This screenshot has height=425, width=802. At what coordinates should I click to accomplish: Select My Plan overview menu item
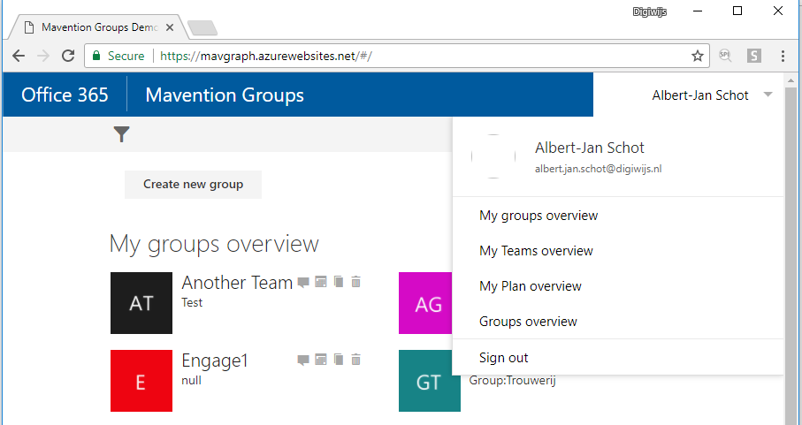(x=531, y=286)
